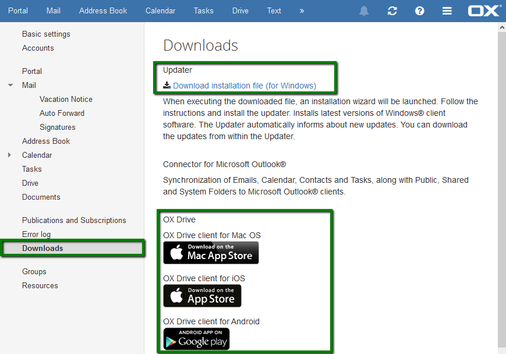Go to Calendar in top navigation
The width and height of the screenshot is (506, 354).
click(160, 10)
